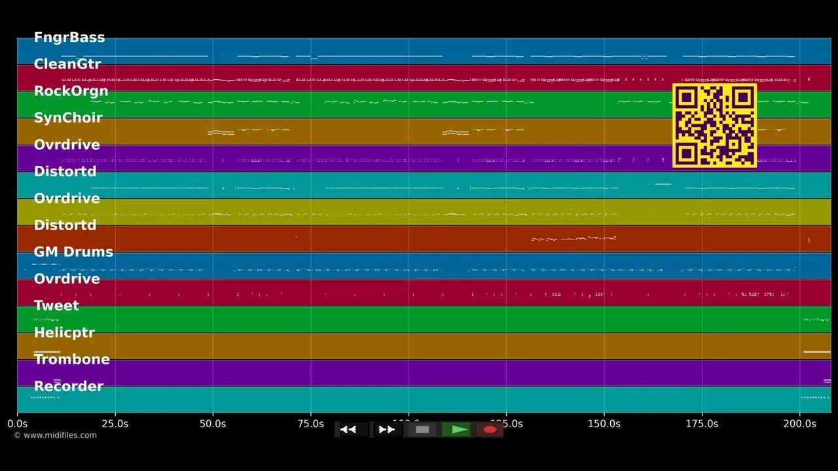Select the SynChoir track lane
This screenshot has width=838, height=471.
tap(424, 131)
